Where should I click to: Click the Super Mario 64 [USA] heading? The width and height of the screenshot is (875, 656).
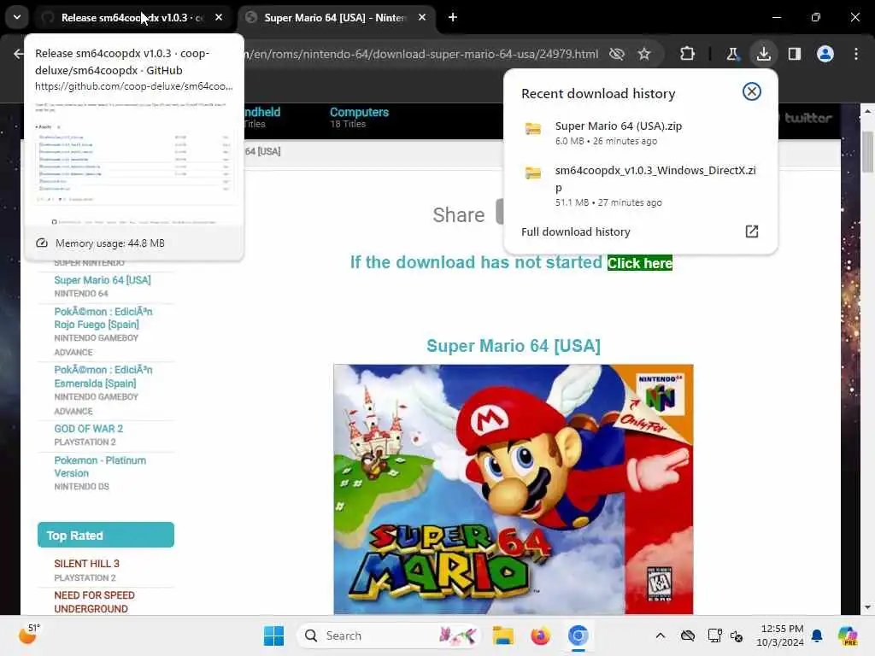pyautogui.click(x=514, y=346)
